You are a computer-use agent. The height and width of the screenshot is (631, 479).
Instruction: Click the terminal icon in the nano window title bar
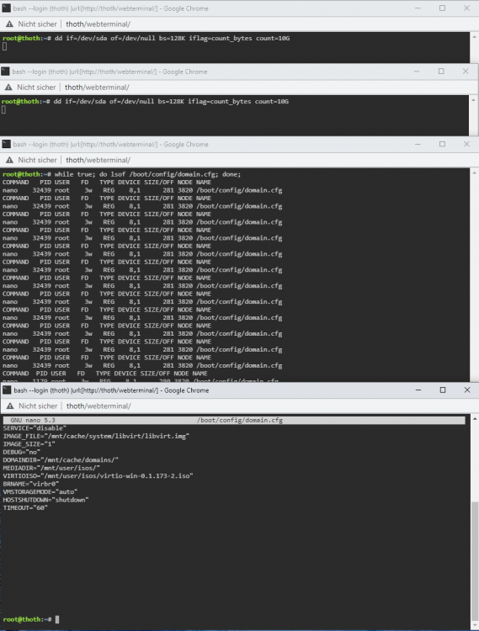[7, 390]
